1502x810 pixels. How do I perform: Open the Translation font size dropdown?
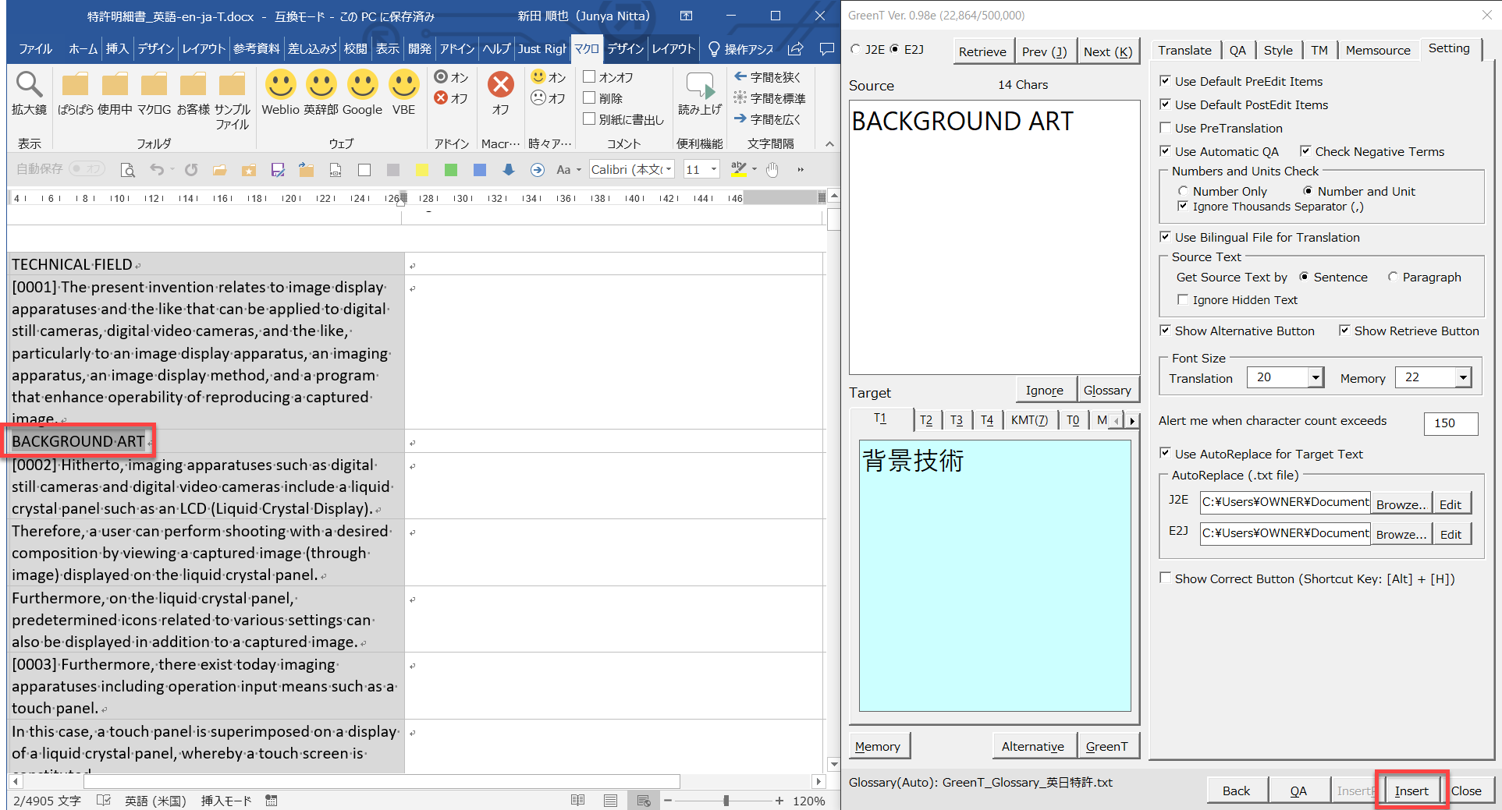pos(1316,377)
